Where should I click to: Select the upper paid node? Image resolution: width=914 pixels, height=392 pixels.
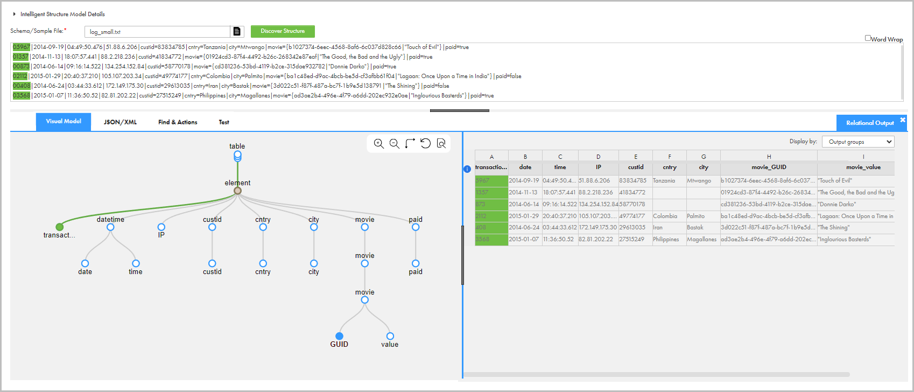pyautogui.click(x=416, y=227)
